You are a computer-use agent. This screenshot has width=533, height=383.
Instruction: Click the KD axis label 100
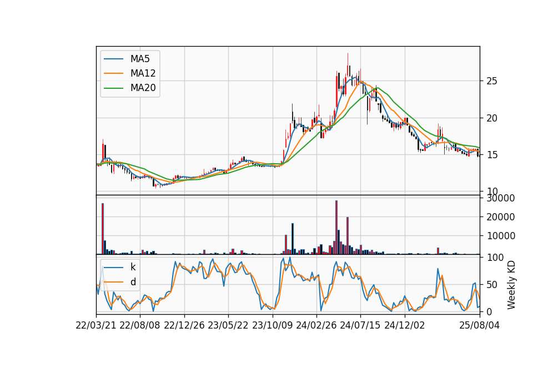pos(495,258)
